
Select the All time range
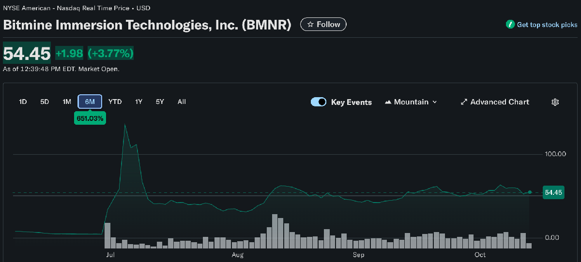point(182,102)
